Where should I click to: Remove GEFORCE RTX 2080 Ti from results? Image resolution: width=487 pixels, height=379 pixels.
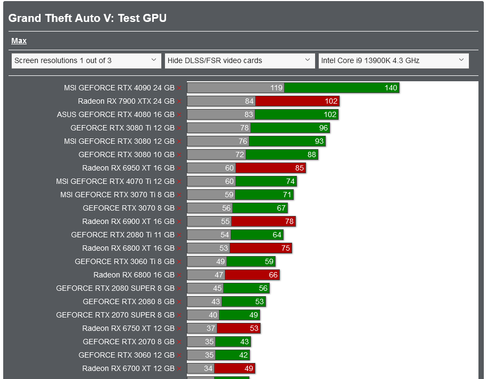pos(179,235)
